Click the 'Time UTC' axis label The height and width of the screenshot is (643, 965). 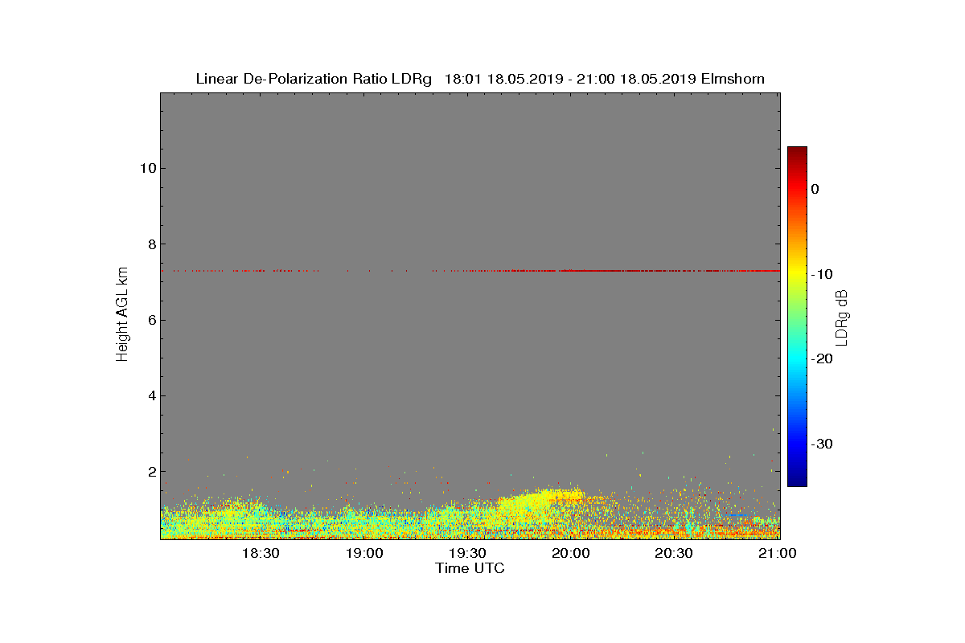pos(470,569)
